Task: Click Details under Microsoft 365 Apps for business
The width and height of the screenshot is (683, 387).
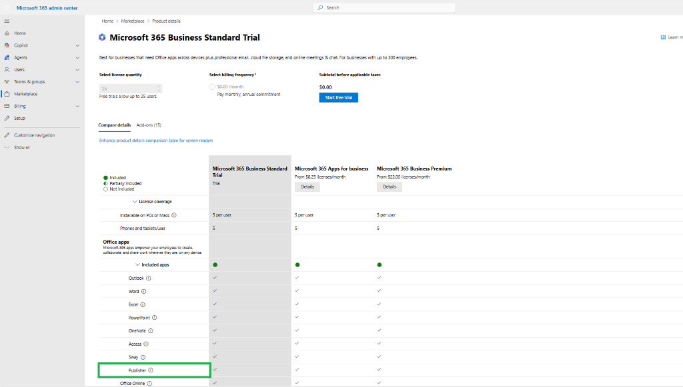Action: 307,187
